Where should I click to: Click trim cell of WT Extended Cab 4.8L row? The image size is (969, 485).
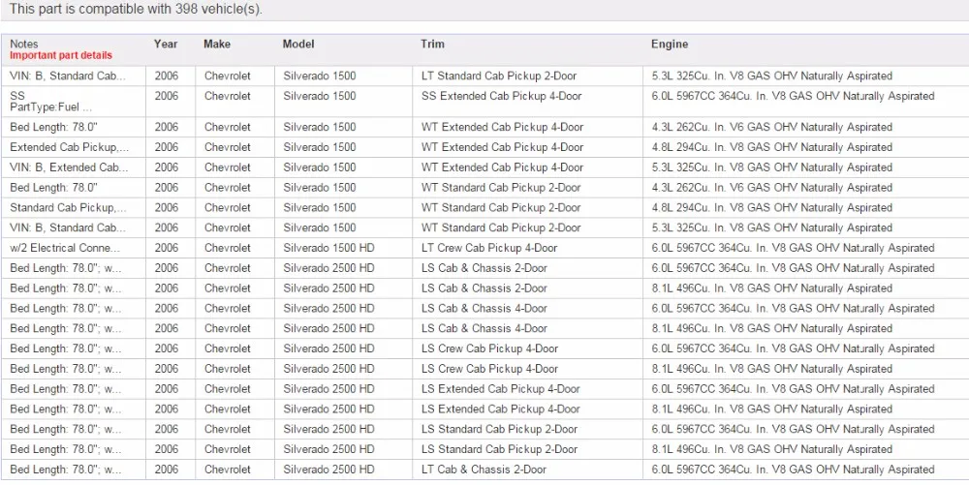click(502, 147)
